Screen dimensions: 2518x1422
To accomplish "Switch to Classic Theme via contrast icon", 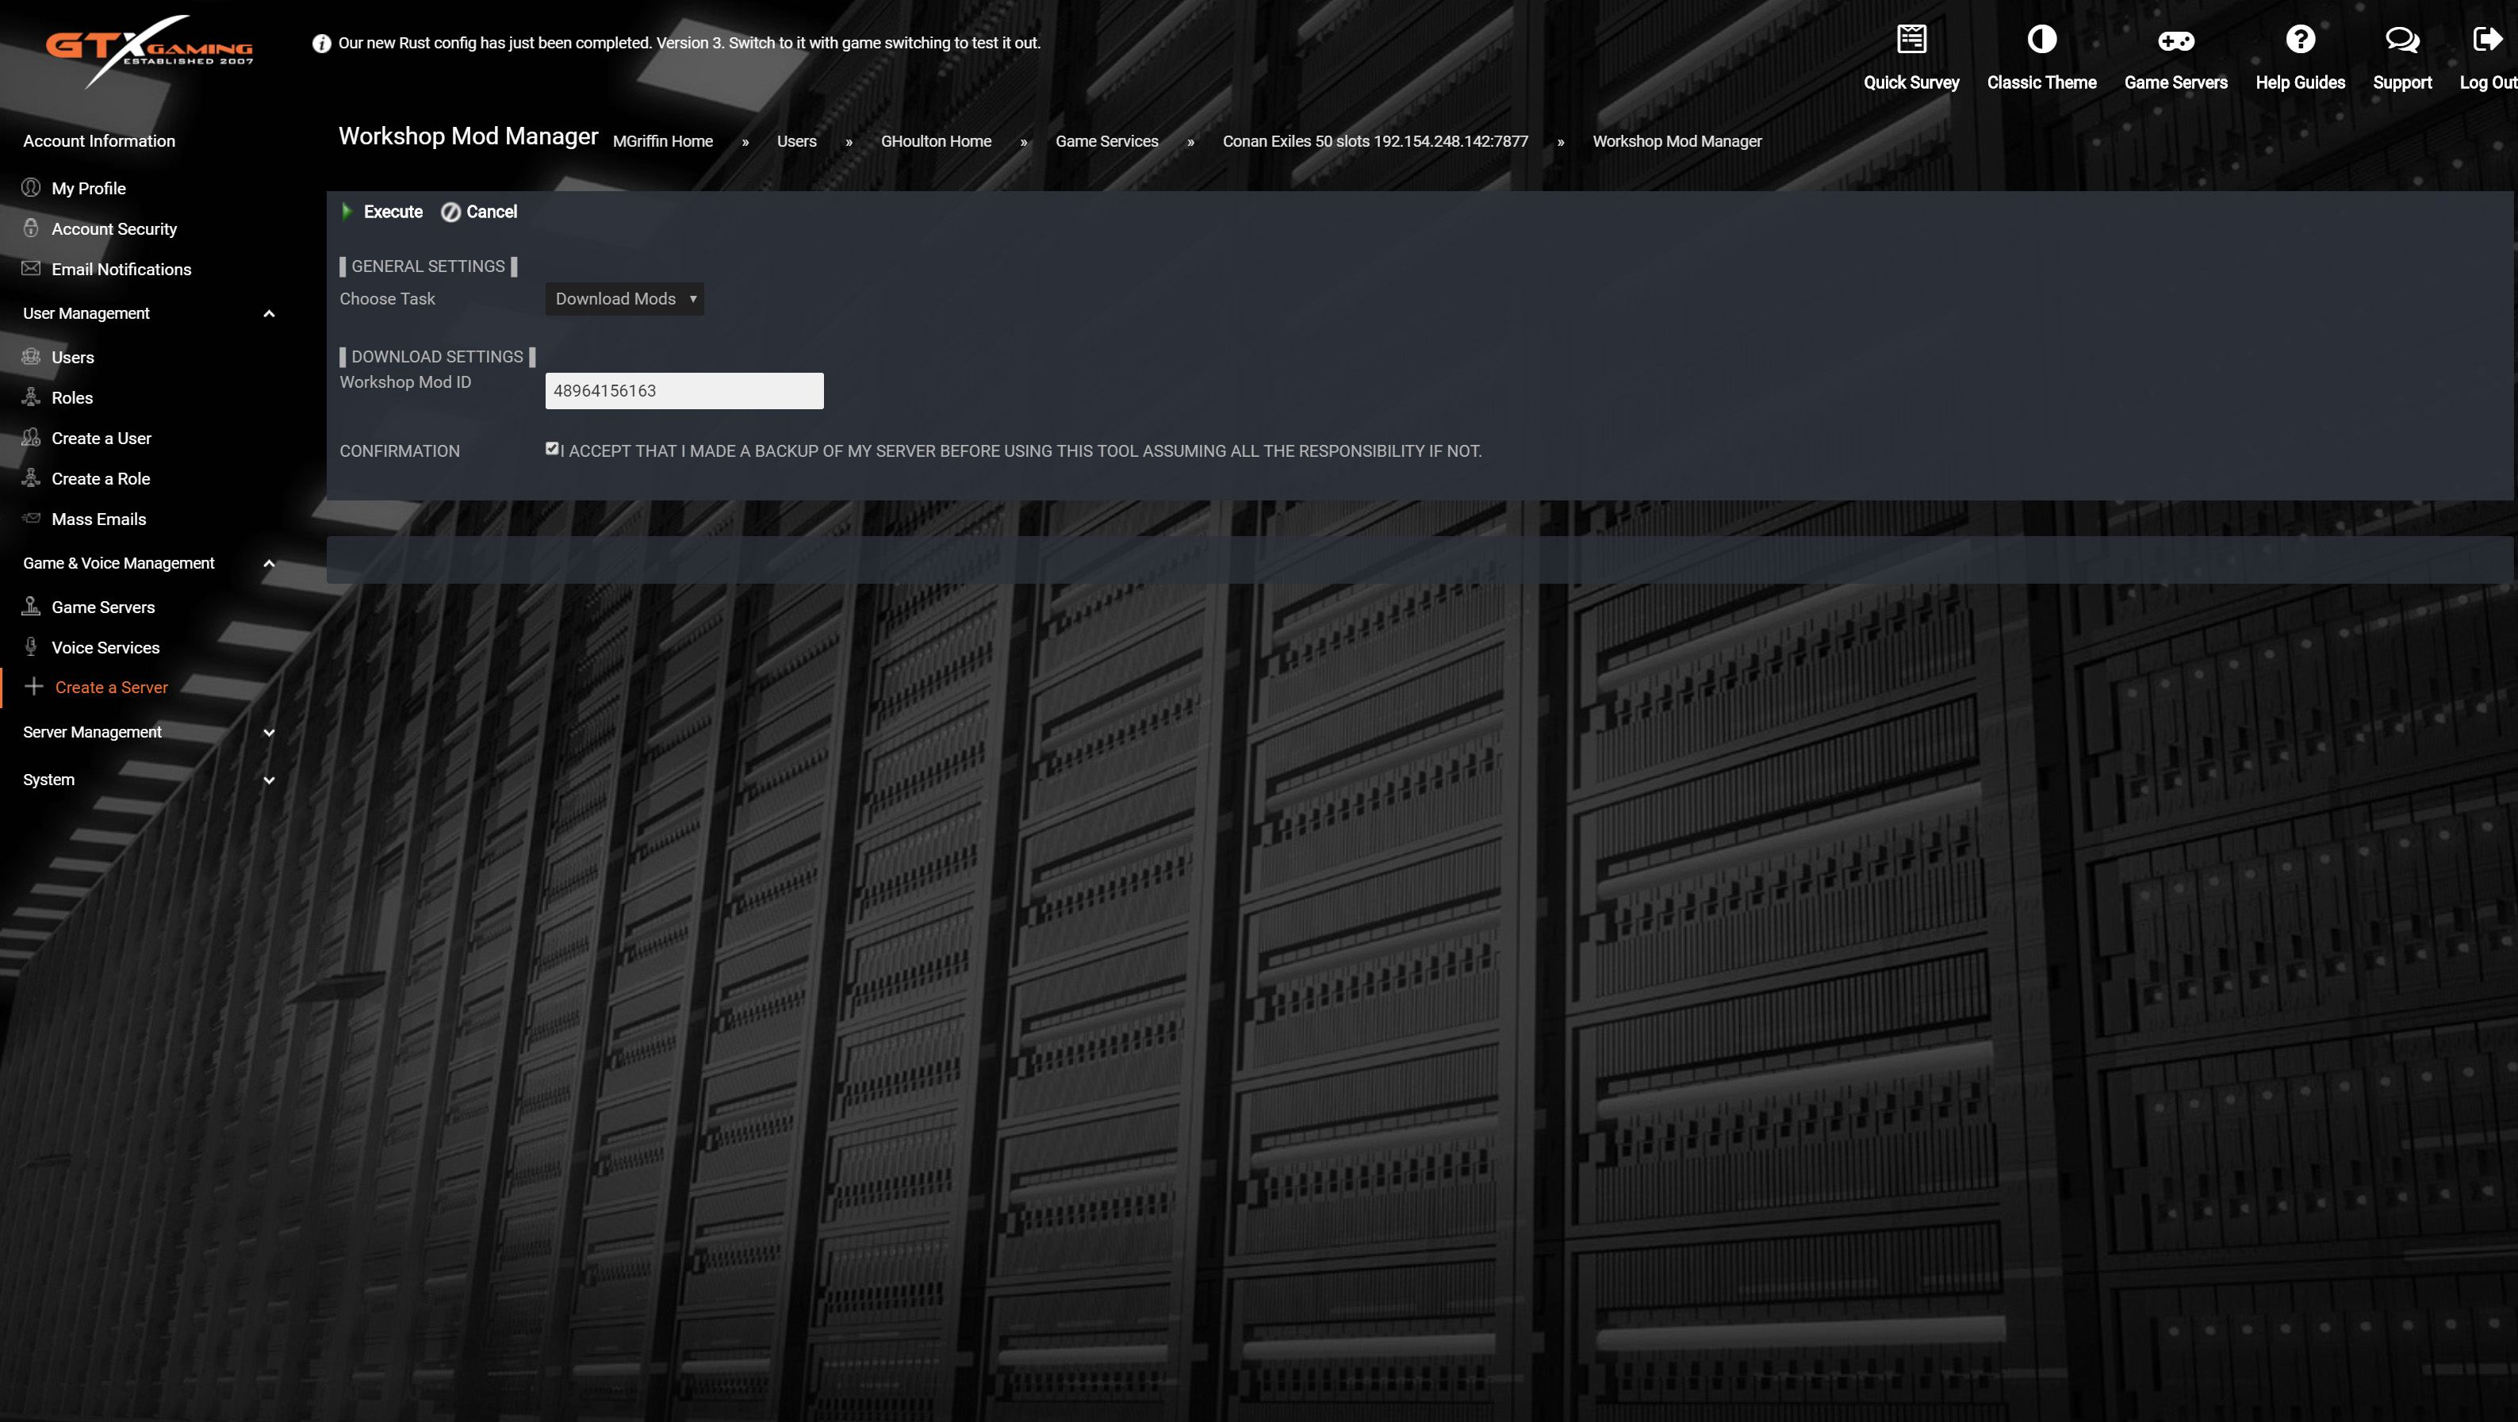I will [2041, 39].
